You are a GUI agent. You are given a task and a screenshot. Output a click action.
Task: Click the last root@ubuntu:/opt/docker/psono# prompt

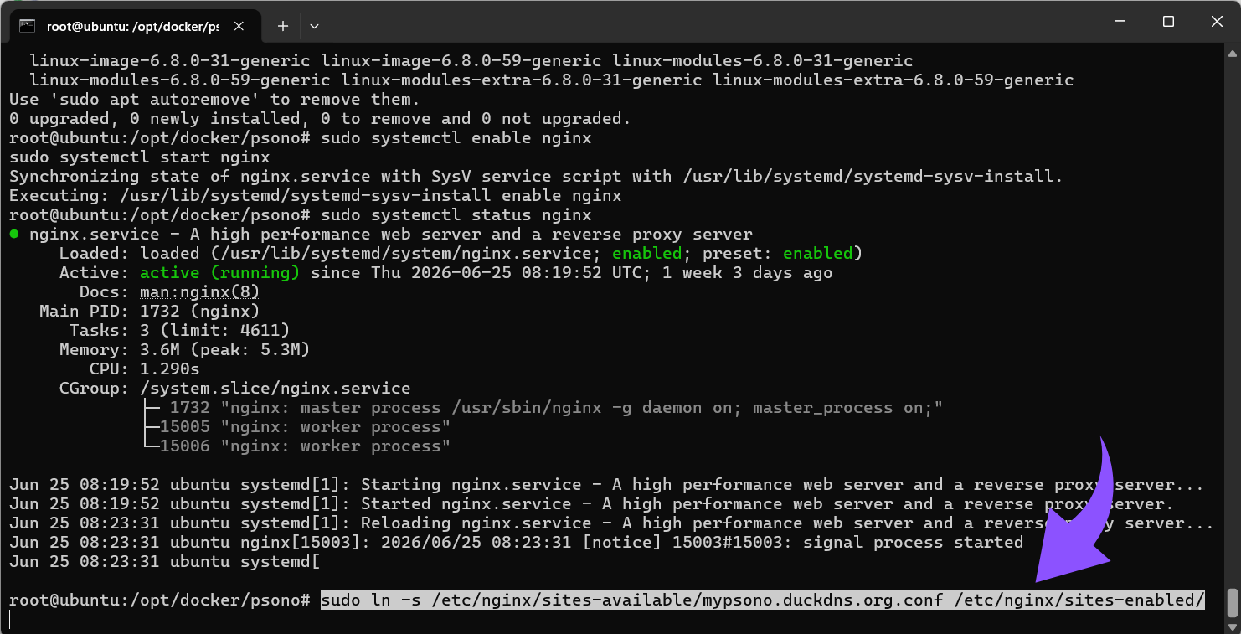pos(160,600)
